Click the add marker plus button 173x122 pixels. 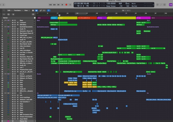point(35,18)
